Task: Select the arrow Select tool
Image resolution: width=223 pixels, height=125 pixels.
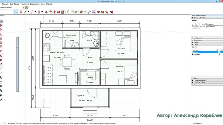Action: pyautogui.click(x=16, y=12)
